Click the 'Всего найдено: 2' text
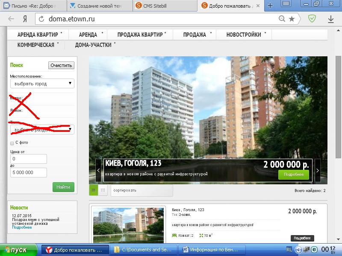This screenshot has height=256, width=342. click(x=310, y=191)
